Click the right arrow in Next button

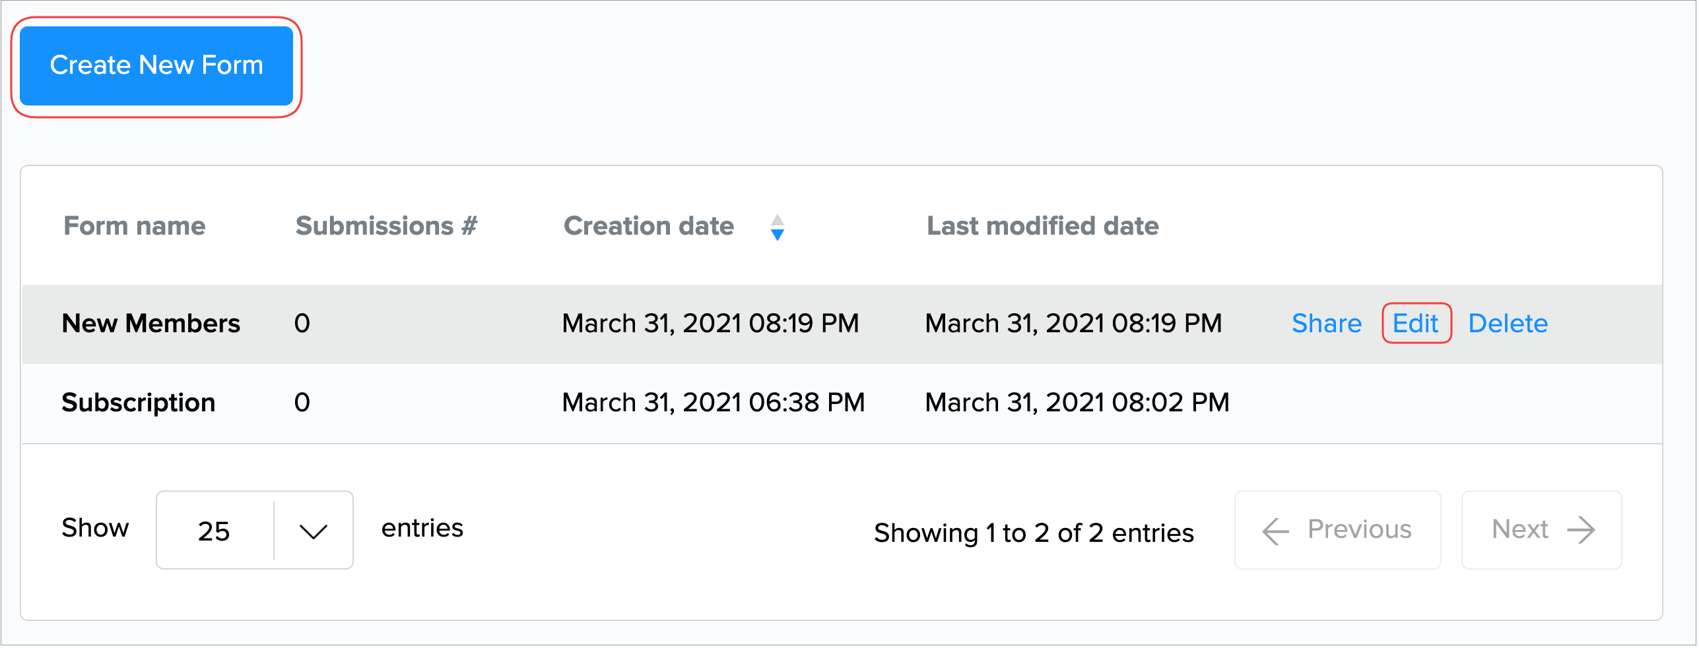1582,530
